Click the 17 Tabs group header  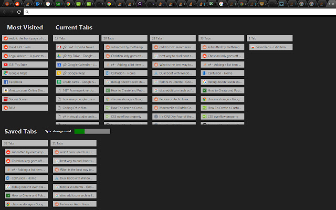(76, 38)
